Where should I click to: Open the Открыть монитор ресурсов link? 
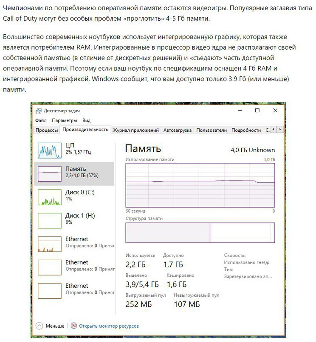coord(109,326)
